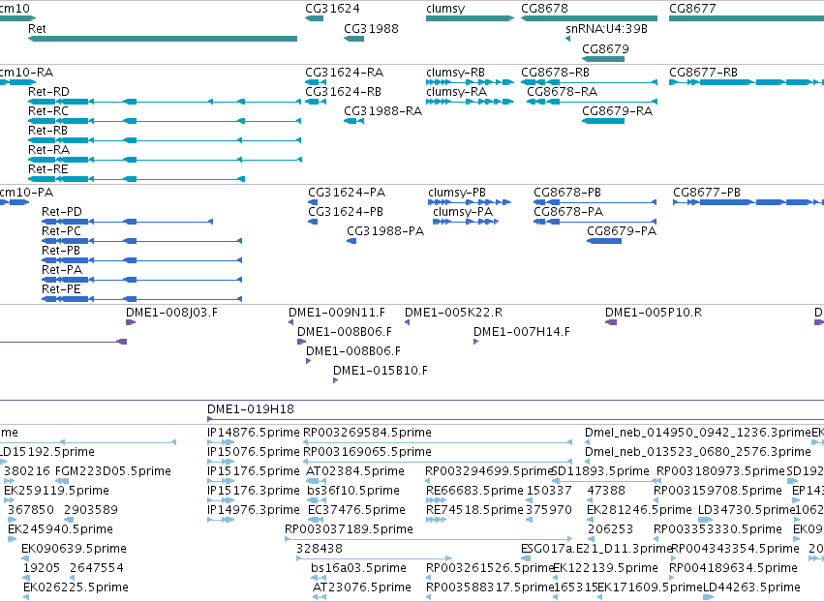Click the Ret-RB transcript label

tap(47, 131)
